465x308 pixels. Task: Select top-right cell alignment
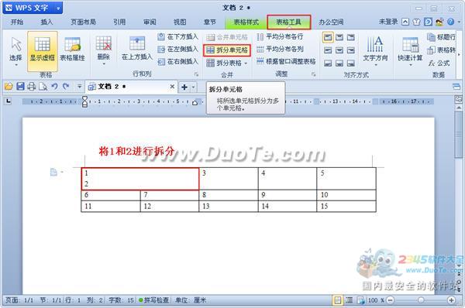tap(351, 37)
